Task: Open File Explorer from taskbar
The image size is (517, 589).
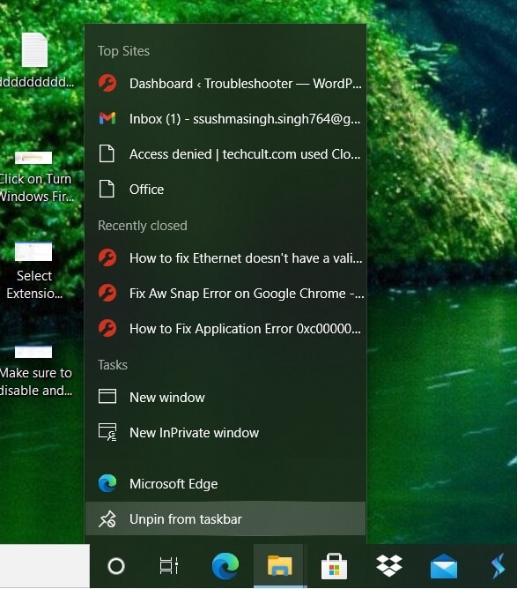Action: click(x=279, y=566)
